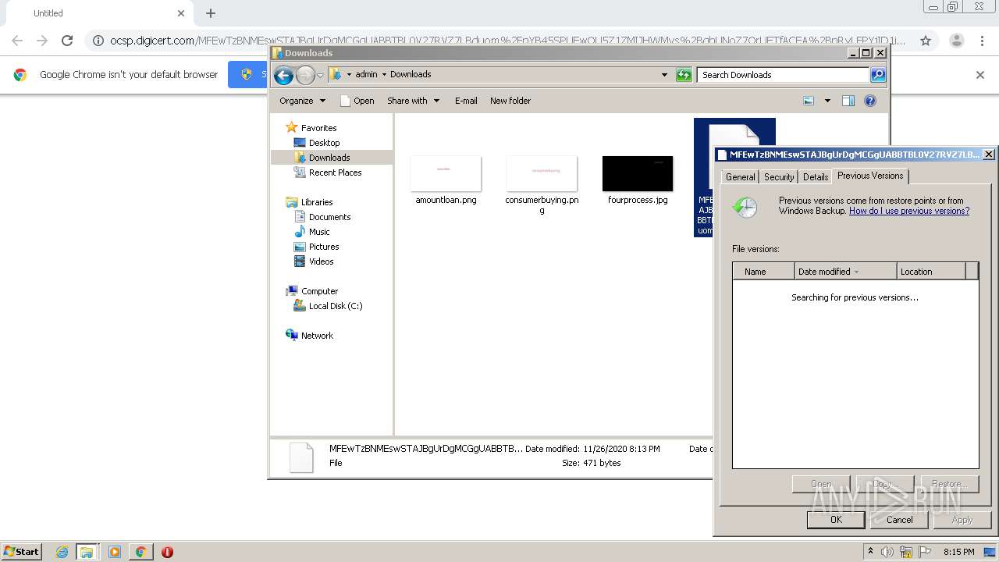Select Desktop under Favorites
Image resolution: width=999 pixels, height=562 pixels.
tap(324, 143)
